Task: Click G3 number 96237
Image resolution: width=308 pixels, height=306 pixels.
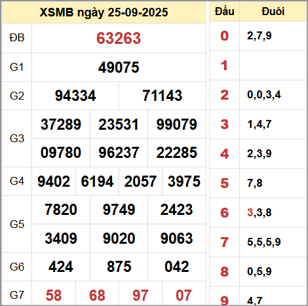Action: point(119,153)
